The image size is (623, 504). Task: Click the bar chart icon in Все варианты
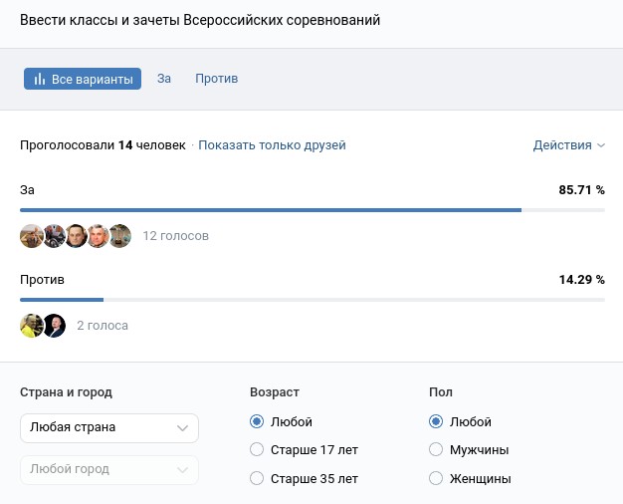pos(40,80)
